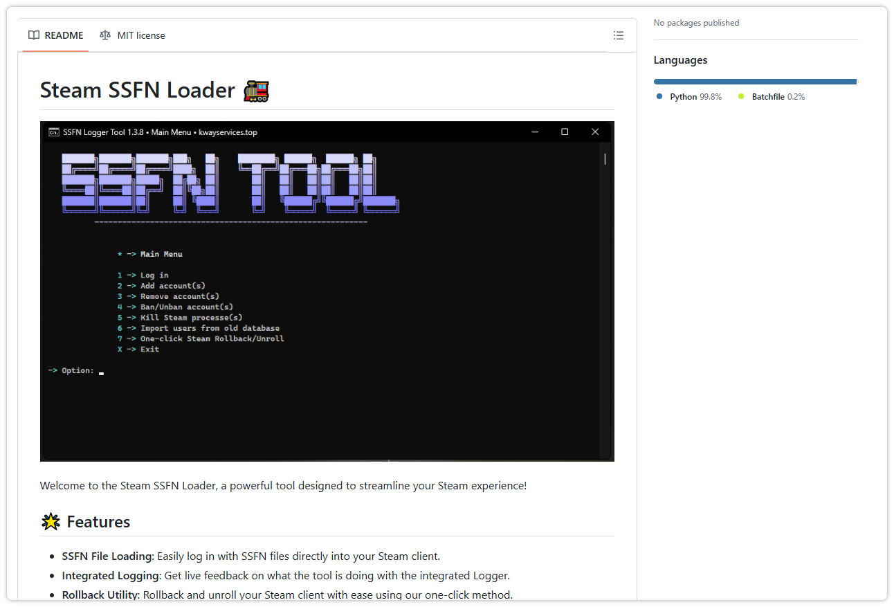The height and width of the screenshot is (607, 894).
Task: Click the scales icon beside MIT license
Action: tap(105, 35)
